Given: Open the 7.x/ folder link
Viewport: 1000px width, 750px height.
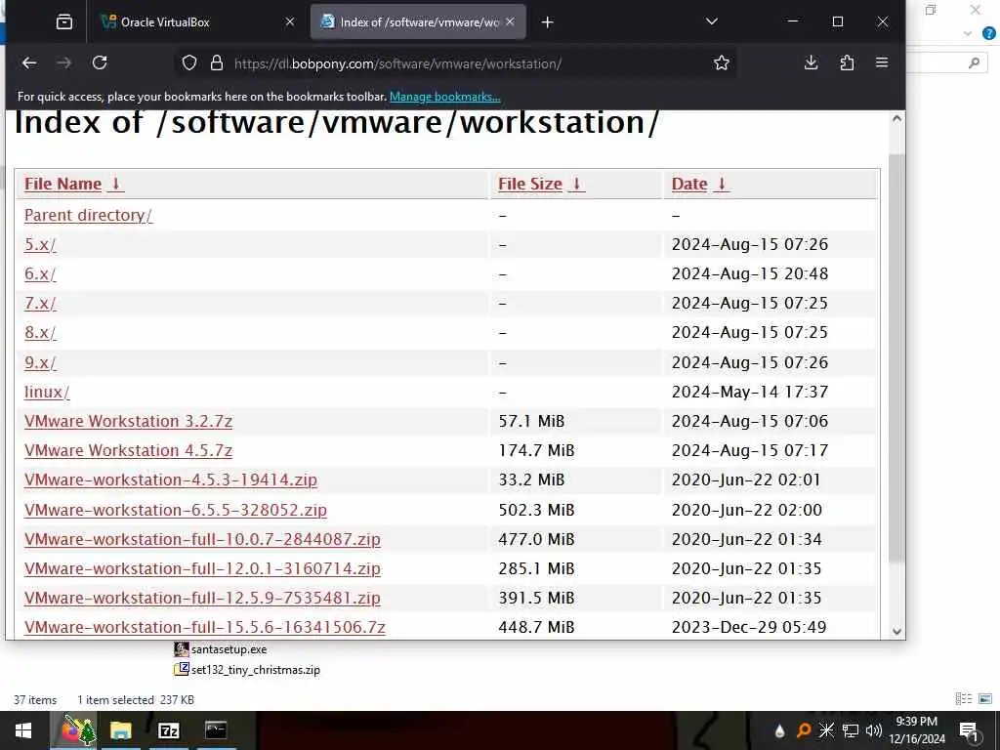Looking at the screenshot, I should pyautogui.click(x=40, y=303).
